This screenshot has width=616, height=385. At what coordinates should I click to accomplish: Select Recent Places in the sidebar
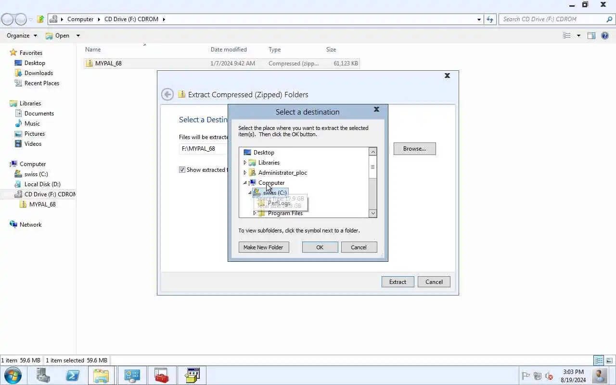[42, 83]
